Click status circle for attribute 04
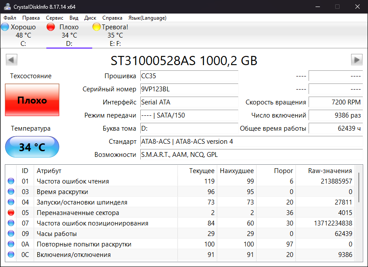368x267 pixels. point(11,202)
